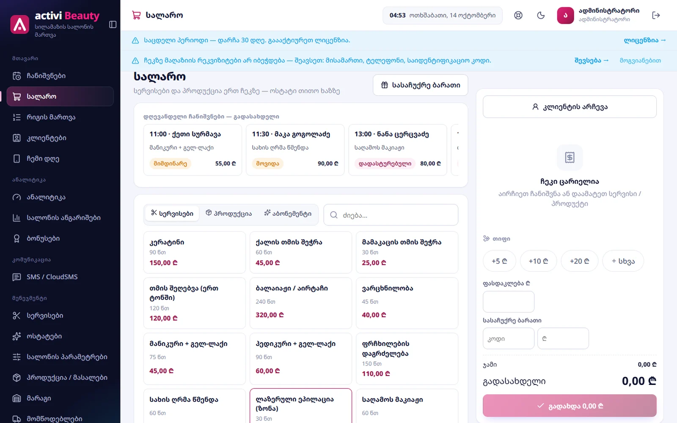Screen dimensions: 677x423
Task: Add the ქალის თმის შეჭრა service
Action: pos(301,253)
